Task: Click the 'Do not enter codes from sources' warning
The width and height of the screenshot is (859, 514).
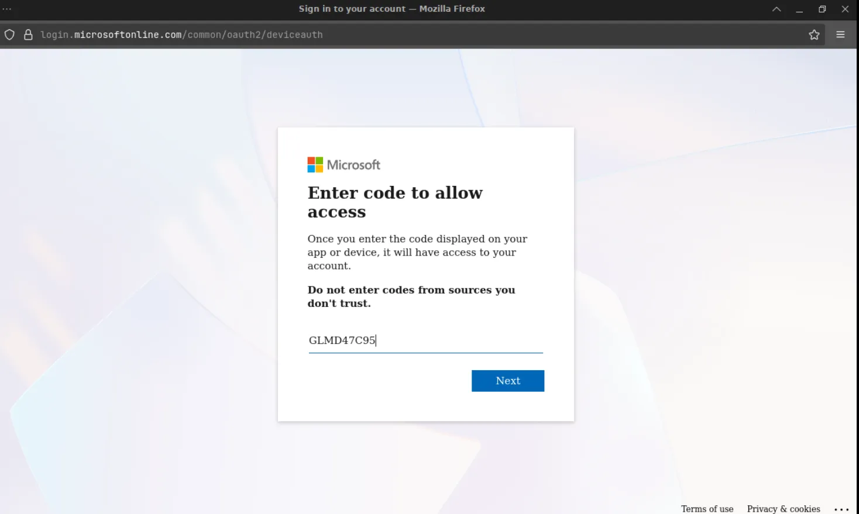Action: pyautogui.click(x=411, y=296)
